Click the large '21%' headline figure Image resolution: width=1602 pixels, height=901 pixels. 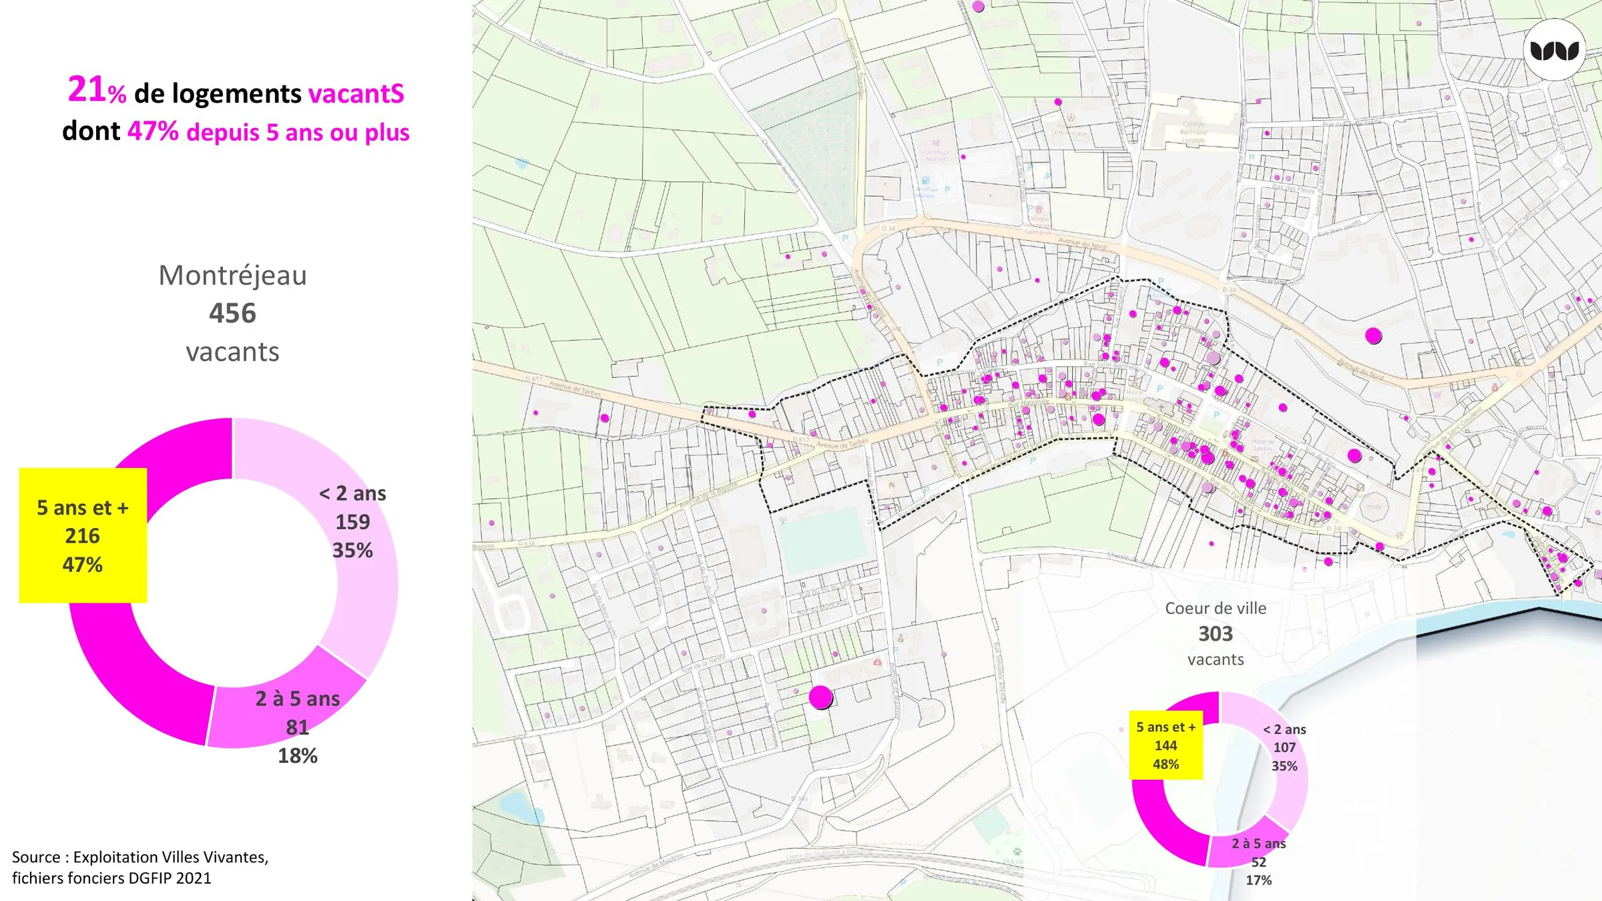tap(97, 90)
